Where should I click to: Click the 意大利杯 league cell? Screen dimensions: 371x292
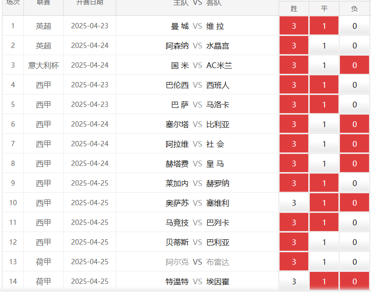pos(44,65)
